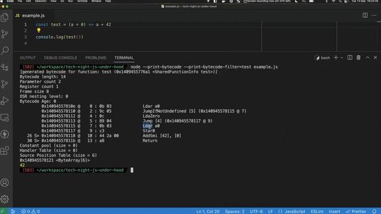Open notifications bell
The image size is (381, 214).
tap(374, 212)
